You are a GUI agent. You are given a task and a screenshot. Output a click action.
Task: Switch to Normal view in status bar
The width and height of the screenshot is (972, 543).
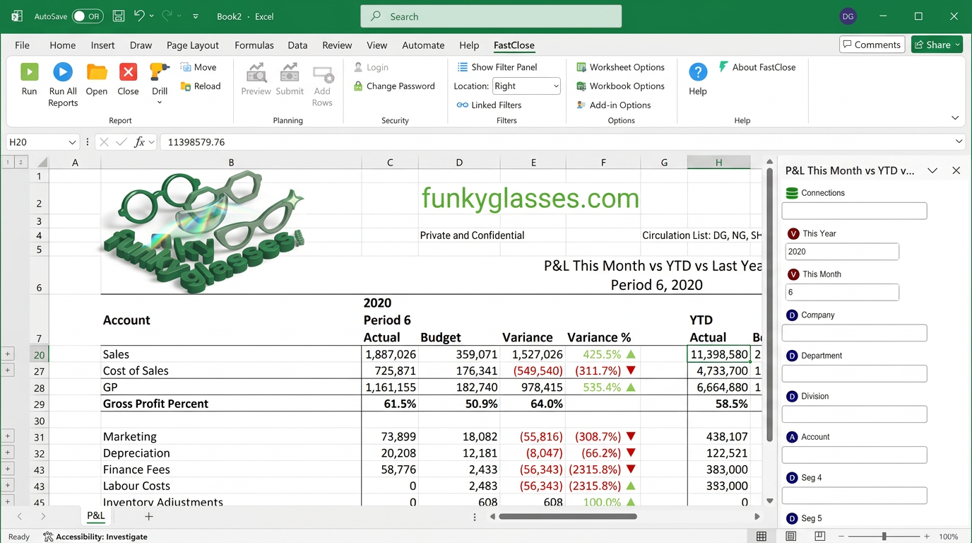click(761, 537)
